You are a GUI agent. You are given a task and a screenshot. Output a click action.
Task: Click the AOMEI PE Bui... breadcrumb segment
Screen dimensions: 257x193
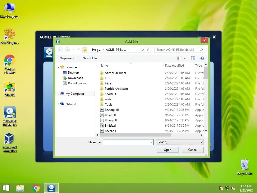(x=116, y=50)
